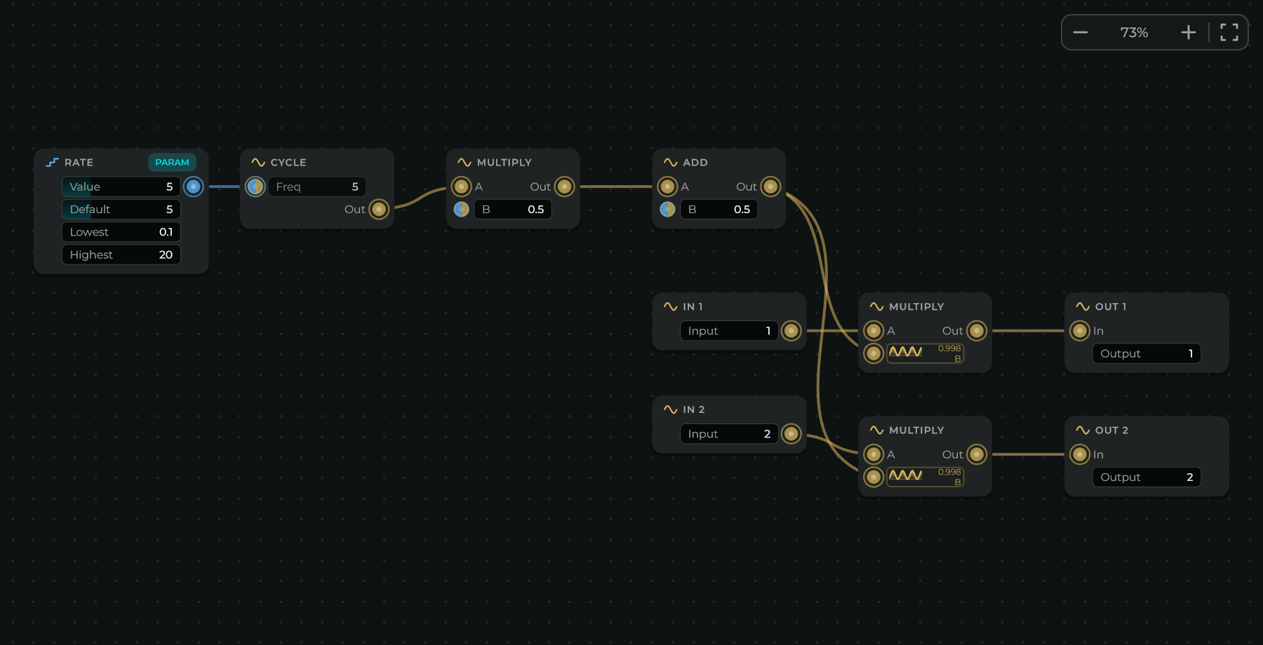Click first MULTIPLY node Out port
The image size is (1263, 645).
(x=565, y=186)
